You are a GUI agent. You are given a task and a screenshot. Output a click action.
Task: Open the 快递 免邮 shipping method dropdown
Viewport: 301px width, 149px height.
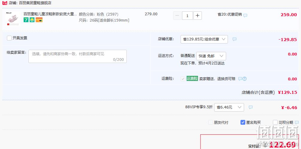tap(211, 56)
